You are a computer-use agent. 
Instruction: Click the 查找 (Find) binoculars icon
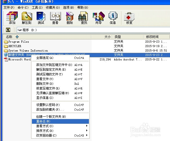click(x=83, y=16)
